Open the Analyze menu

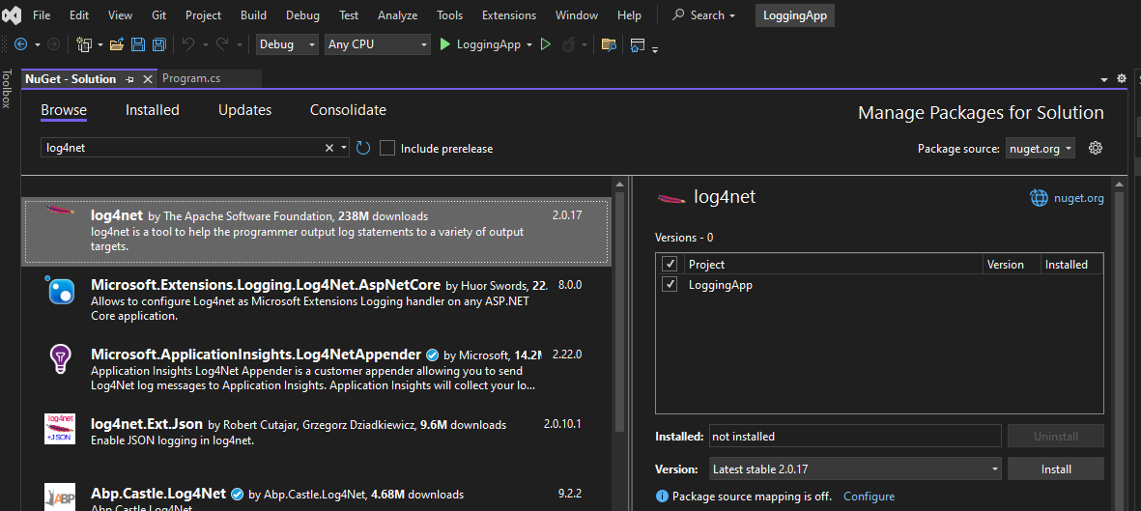tap(398, 15)
